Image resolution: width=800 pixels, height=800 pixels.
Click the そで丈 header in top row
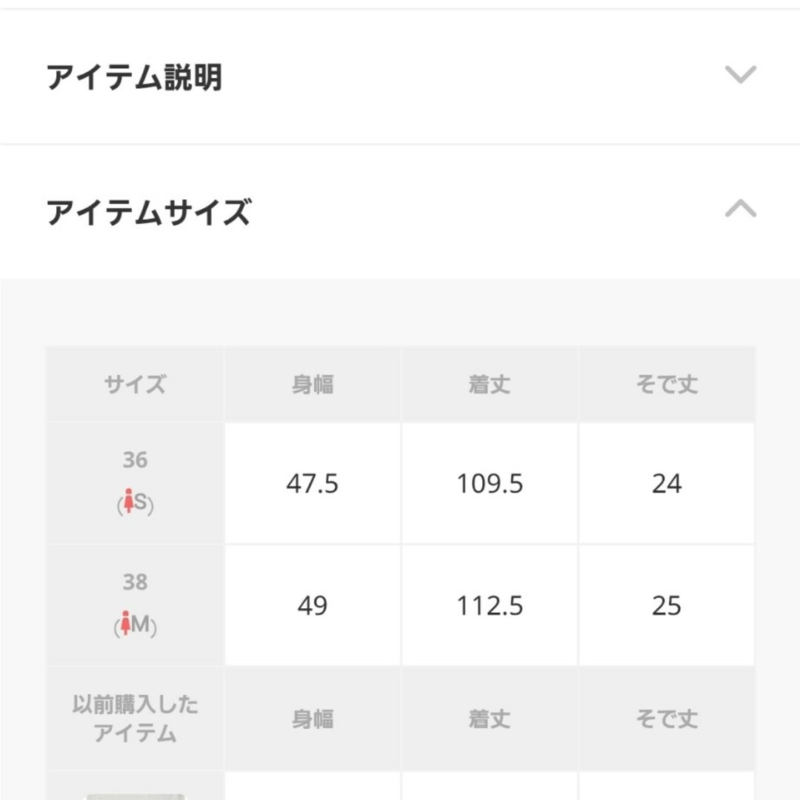click(667, 384)
